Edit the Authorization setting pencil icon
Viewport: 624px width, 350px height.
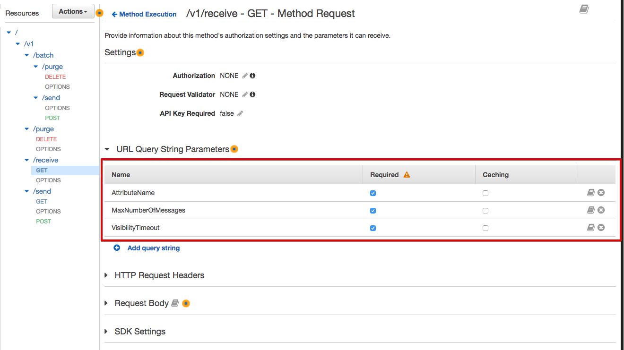point(245,76)
